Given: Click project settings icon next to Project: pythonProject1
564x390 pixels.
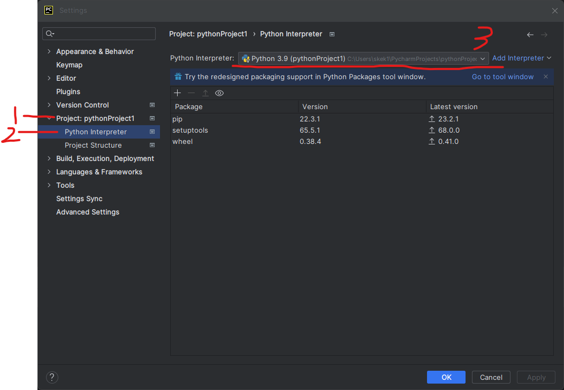Looking at the screenshot, I should pos(152,118).
